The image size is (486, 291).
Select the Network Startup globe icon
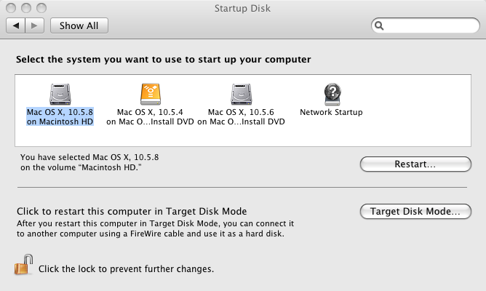(x=332, y=94)
